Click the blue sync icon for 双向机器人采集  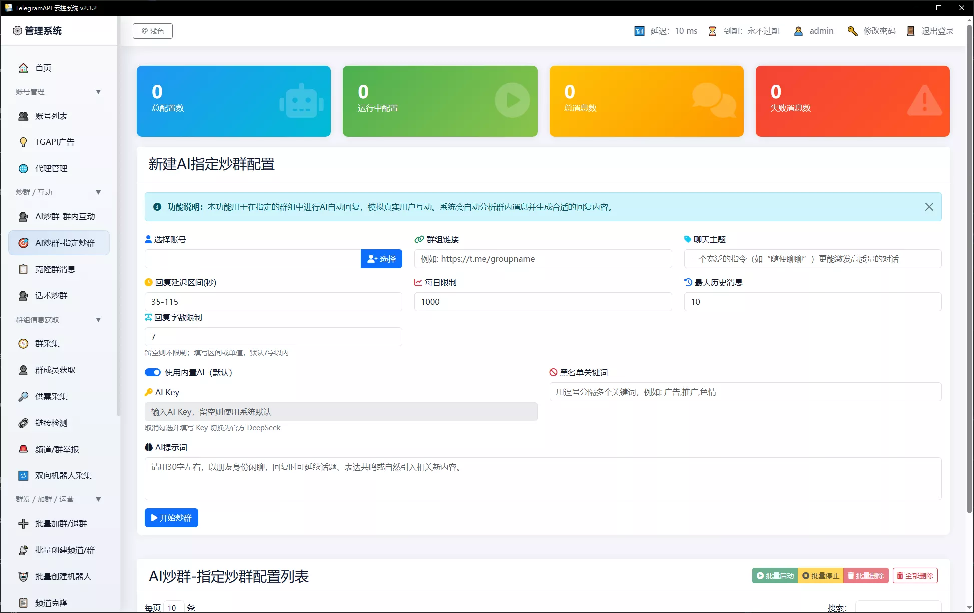23,476
